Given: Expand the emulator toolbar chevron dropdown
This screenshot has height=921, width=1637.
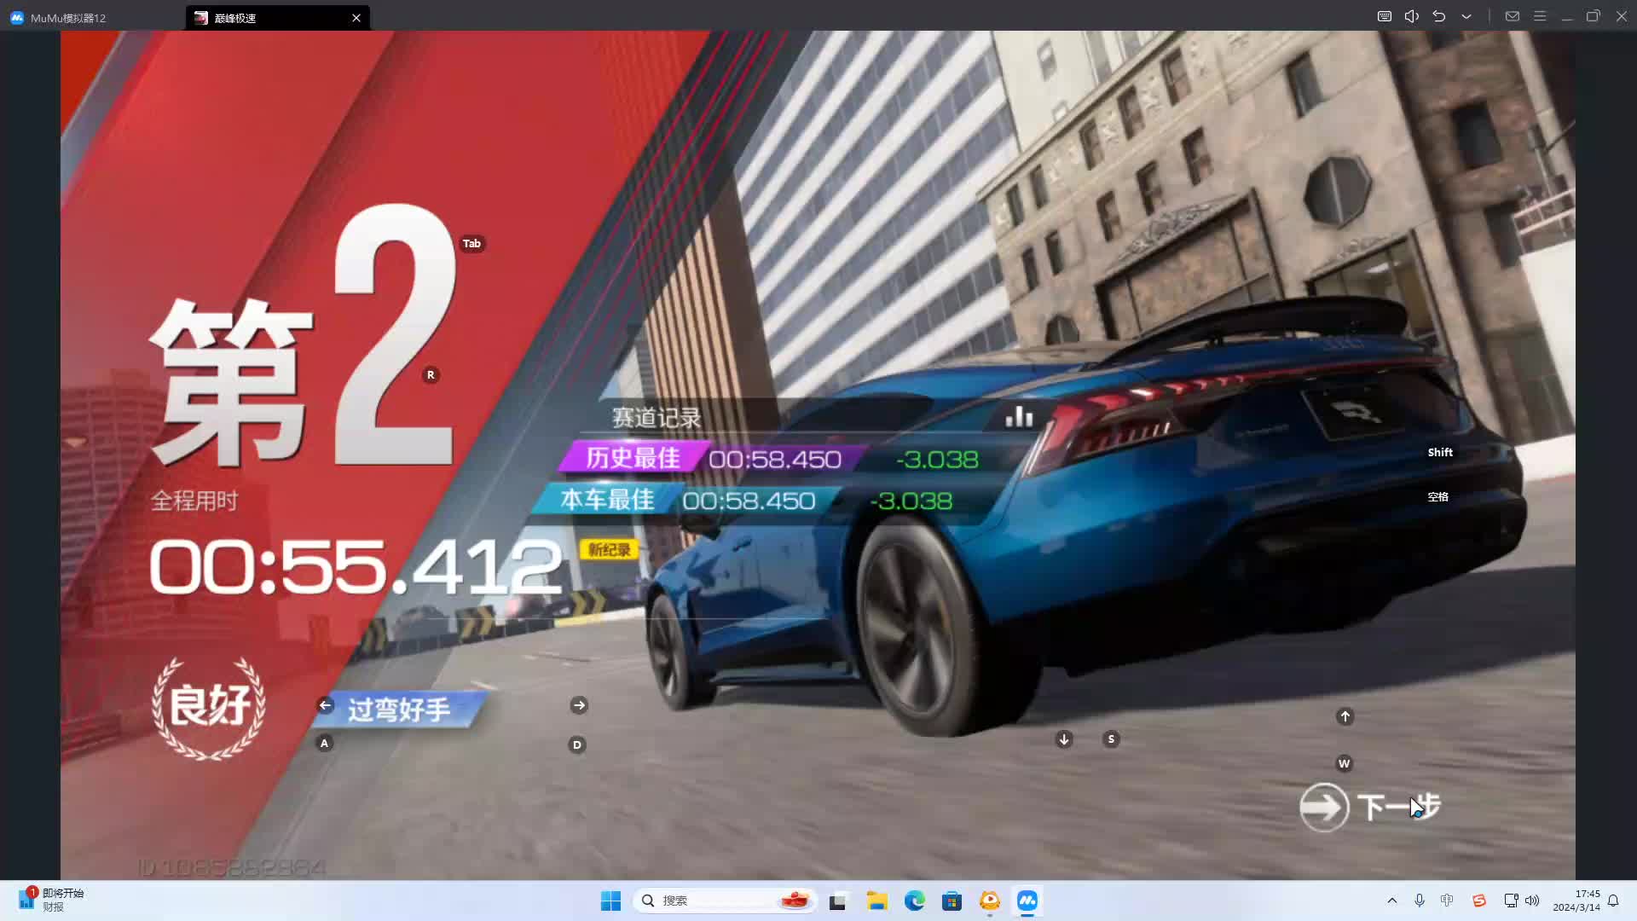Looking at the screenshot, I should [1466, 16].
